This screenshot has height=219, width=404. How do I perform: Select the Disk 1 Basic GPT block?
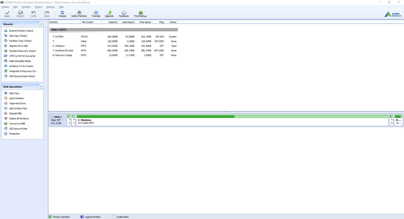(x=58, y=120)
